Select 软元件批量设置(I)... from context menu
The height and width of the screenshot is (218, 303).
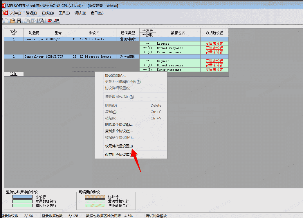pyautogui.click(x=120, y=146)
